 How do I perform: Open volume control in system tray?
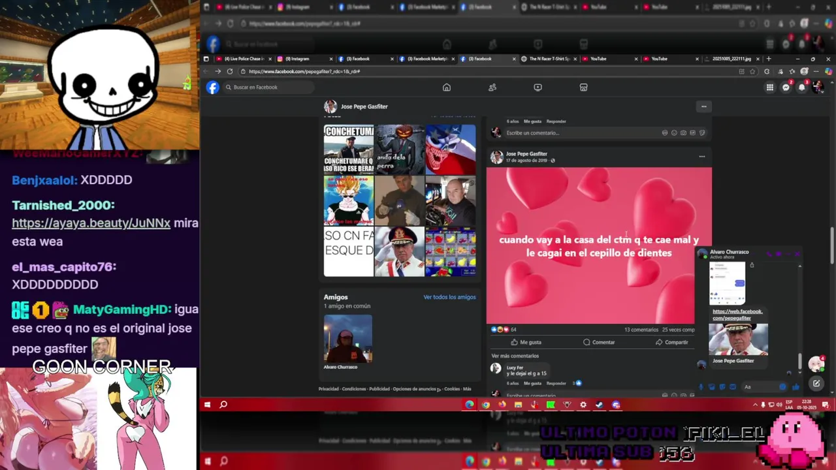click(x=780, y=405)
